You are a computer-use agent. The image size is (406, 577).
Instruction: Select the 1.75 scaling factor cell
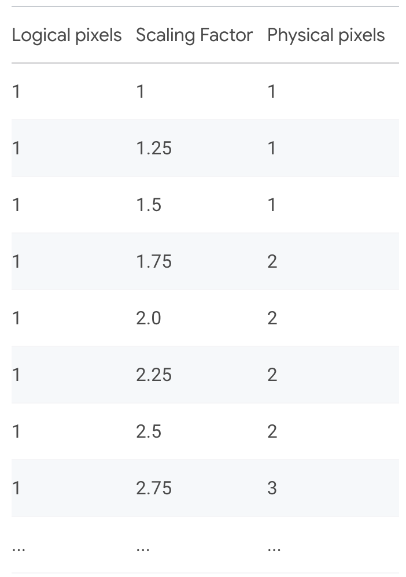click(154, 262)
